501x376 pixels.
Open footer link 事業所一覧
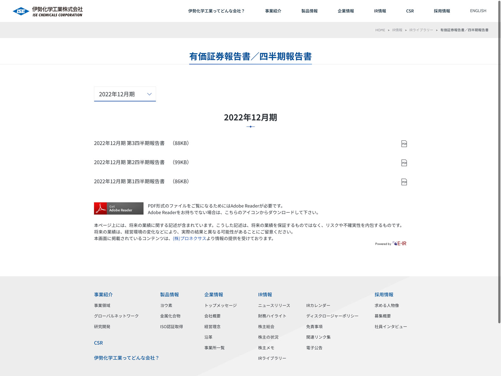pyautogui.click(x=214, y=348)
